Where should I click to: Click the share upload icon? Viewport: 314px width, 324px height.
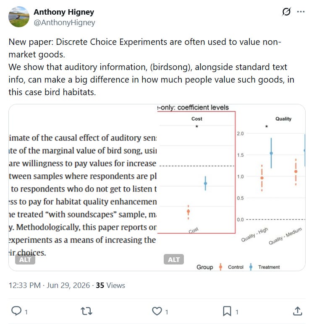pyautogui.click(x=298, y=311)
